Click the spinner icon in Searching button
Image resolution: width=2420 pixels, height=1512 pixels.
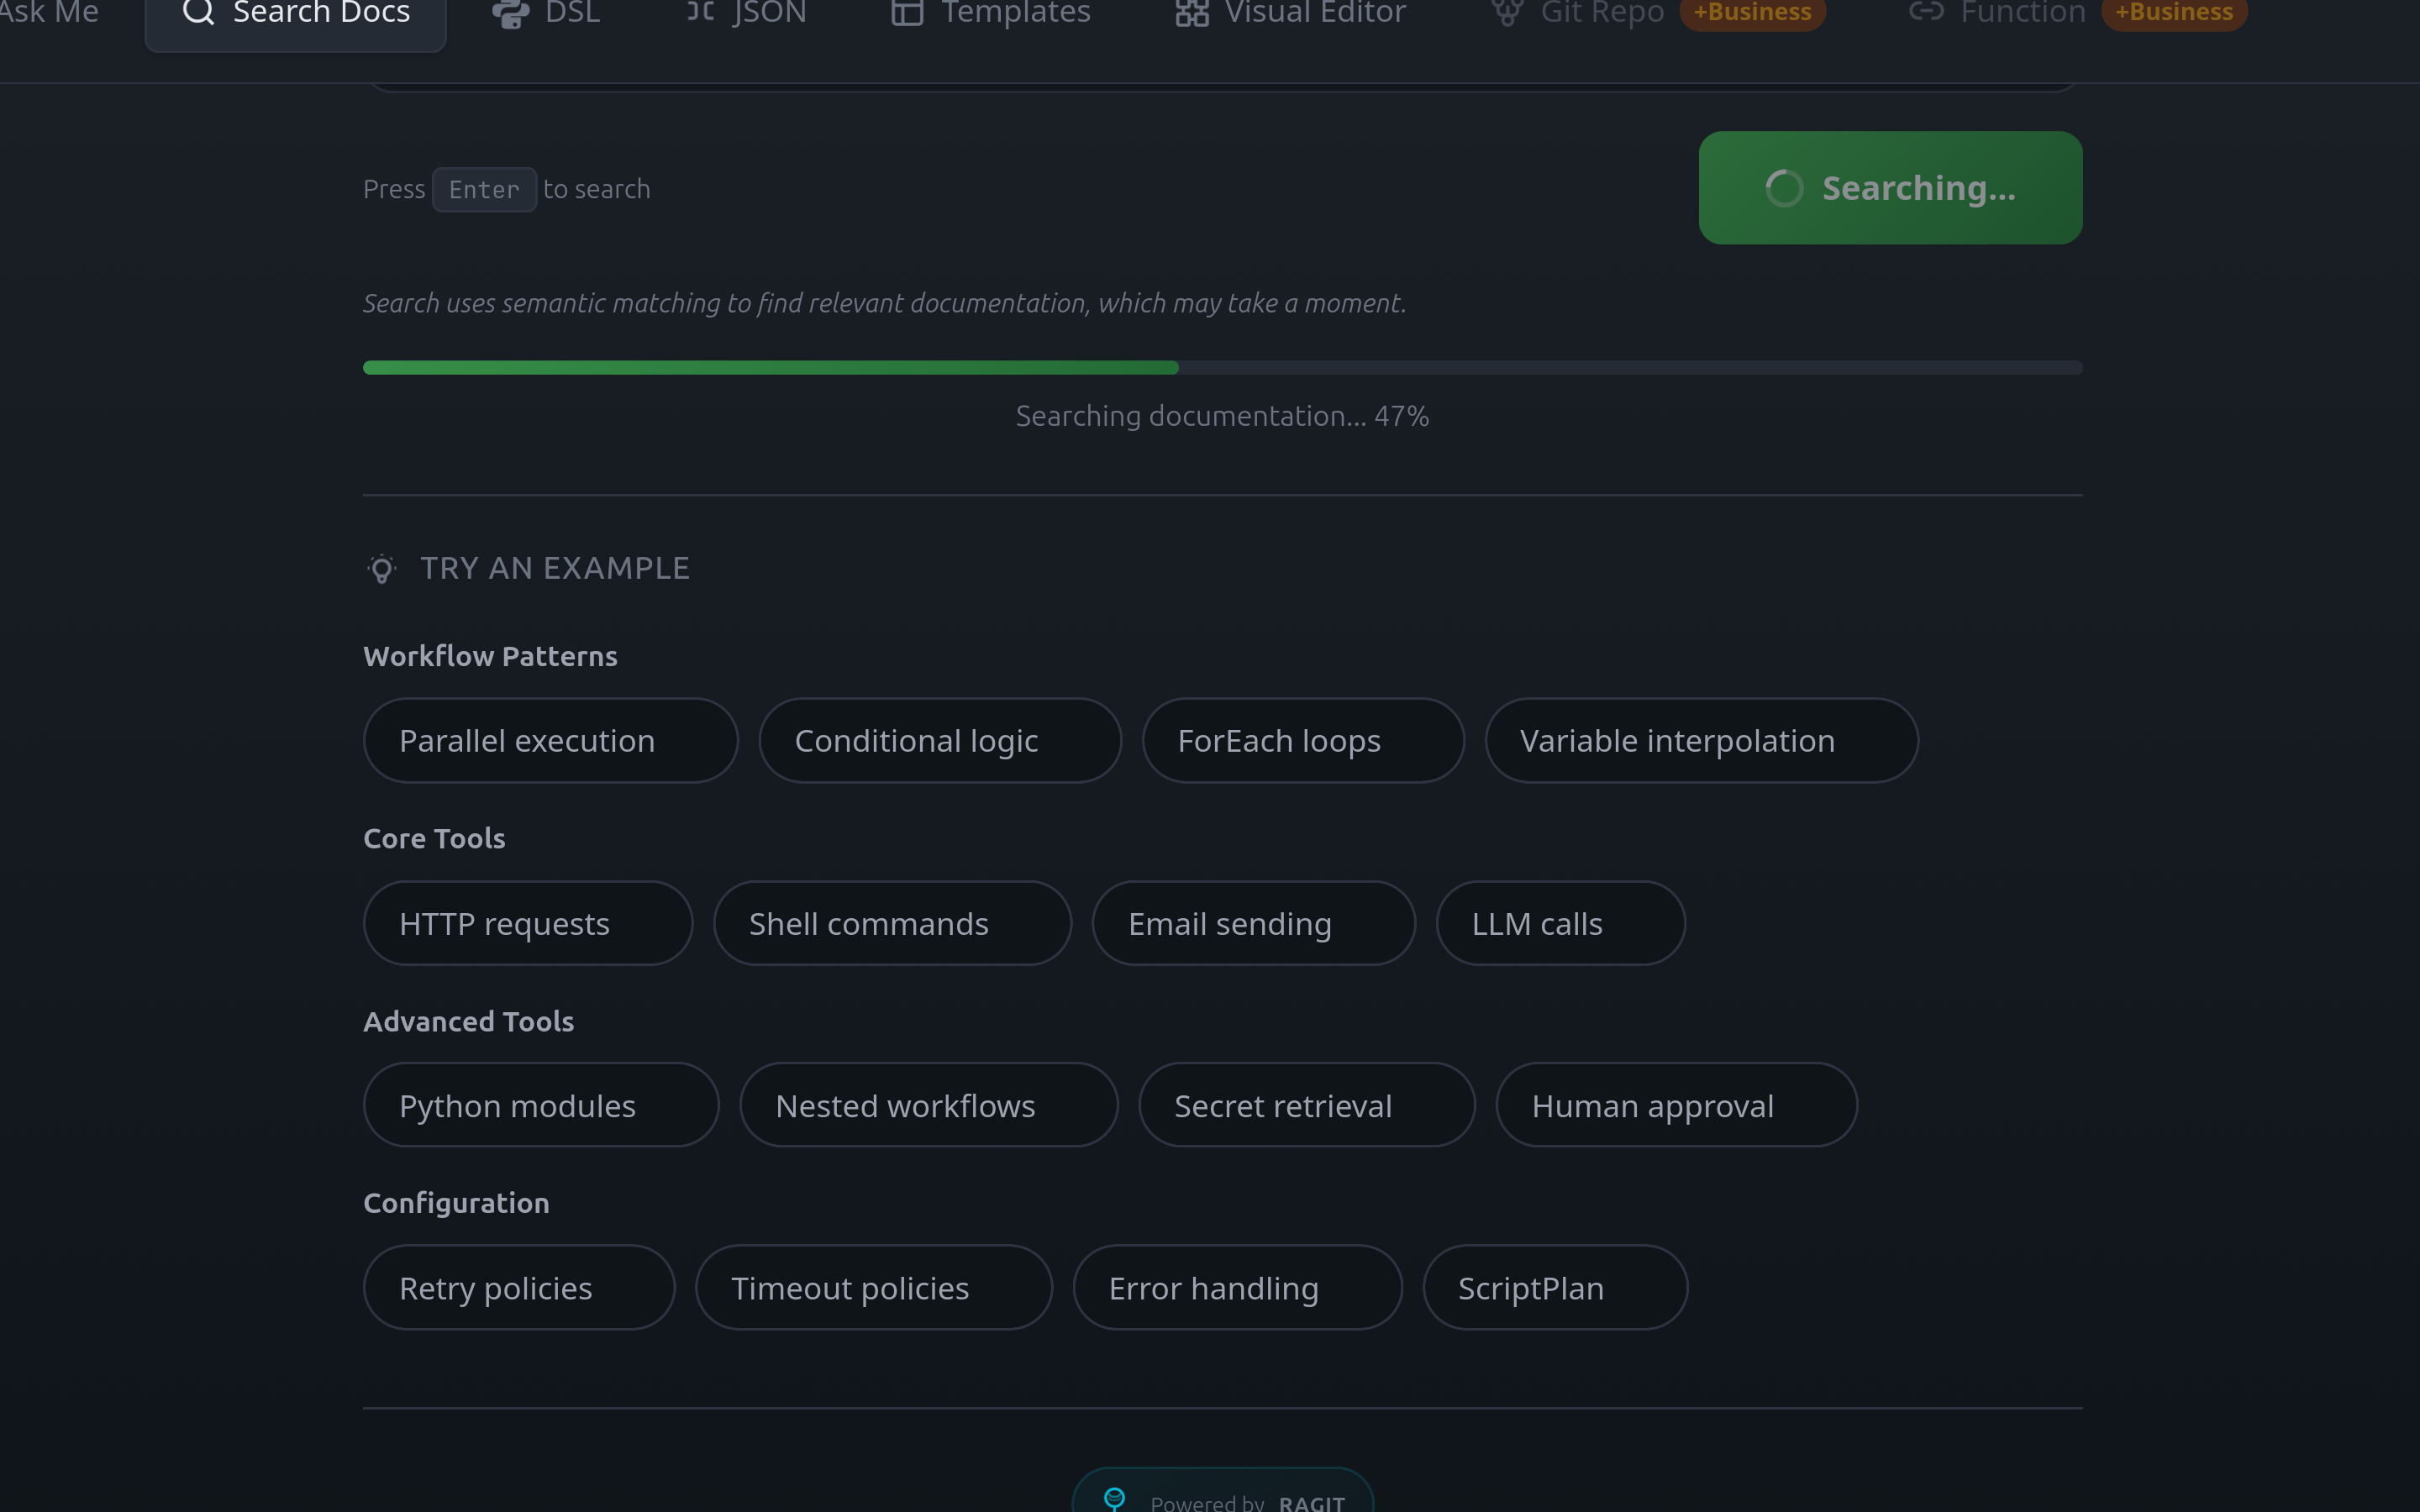1784,188
